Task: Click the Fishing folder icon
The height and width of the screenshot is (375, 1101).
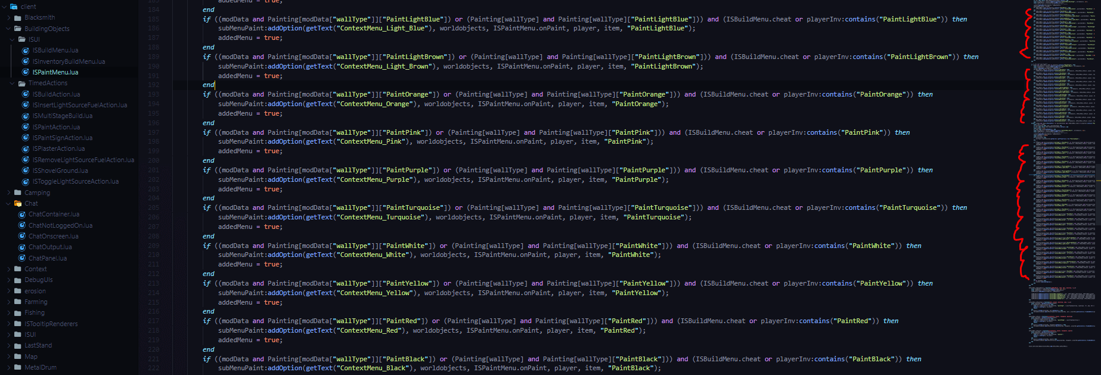Action: pos(18,312)
